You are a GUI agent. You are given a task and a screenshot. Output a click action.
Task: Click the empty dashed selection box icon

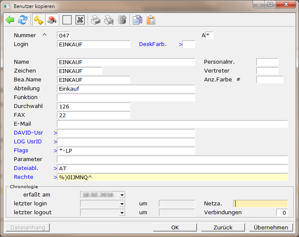click(67, 20)
